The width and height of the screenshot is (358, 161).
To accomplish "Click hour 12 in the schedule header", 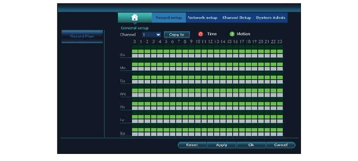I will pyautogui.click(x=210, y=41).
